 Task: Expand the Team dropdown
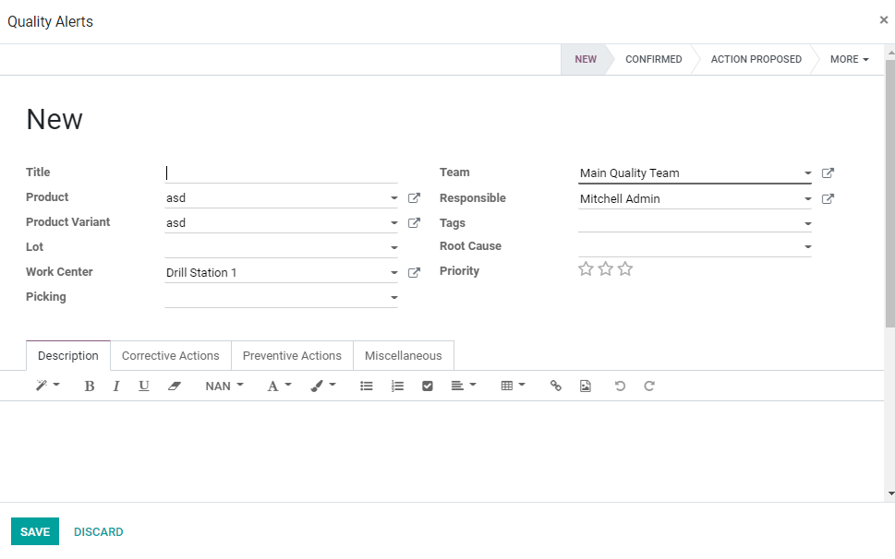807,173
